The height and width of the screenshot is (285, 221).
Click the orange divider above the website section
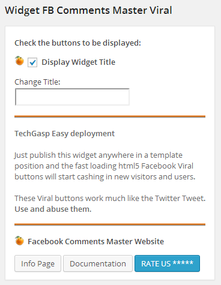click(x=110, y=224)
